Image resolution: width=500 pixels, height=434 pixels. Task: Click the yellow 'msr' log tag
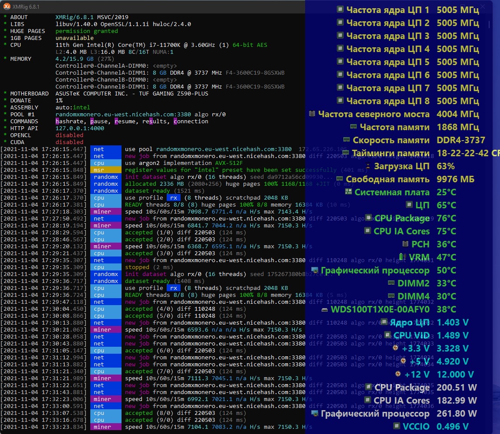click(x=105, y=170)
